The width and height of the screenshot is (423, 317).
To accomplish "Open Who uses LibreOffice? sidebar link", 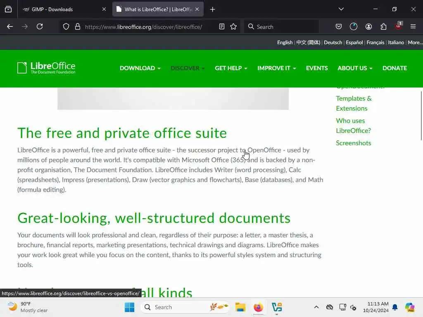I will [354, 125].
